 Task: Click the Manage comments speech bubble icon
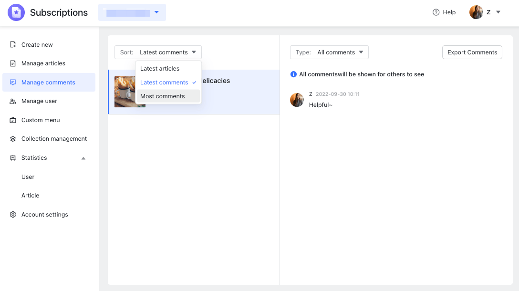[12, 82]
